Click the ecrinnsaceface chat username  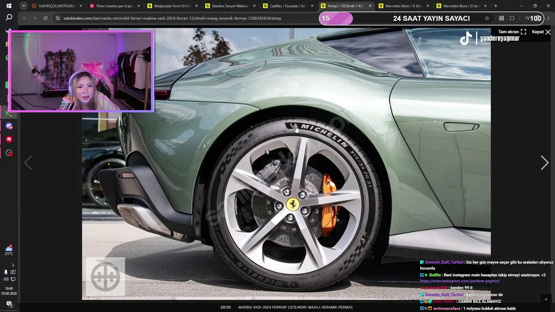tap(447, 309)
